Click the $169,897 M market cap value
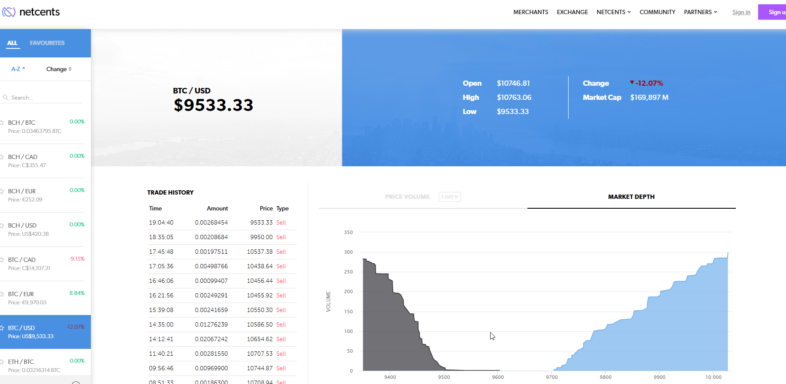 649,97
